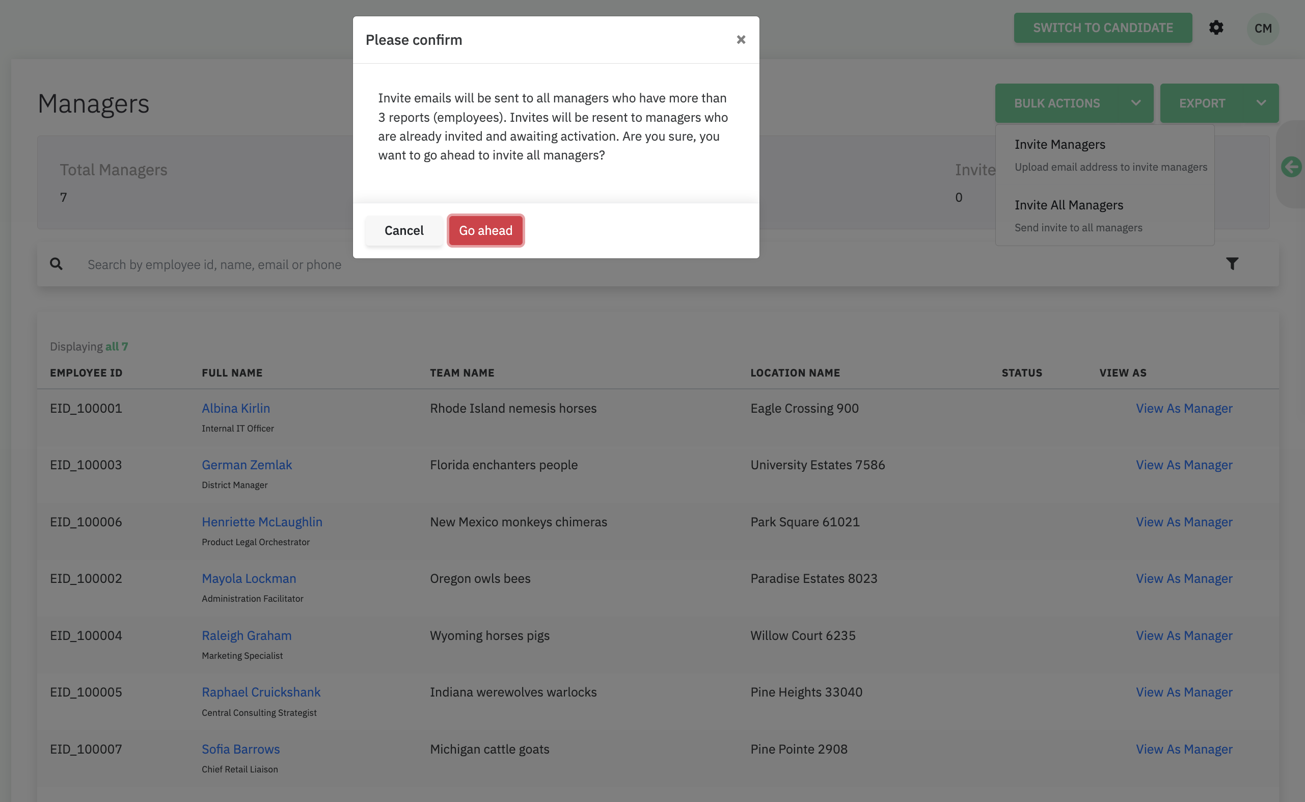
Task: Open settings gear icon
Action: pos(1216,28)
